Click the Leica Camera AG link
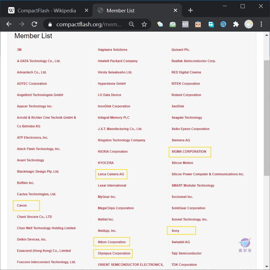270x270 pixels. pos(111,174)
